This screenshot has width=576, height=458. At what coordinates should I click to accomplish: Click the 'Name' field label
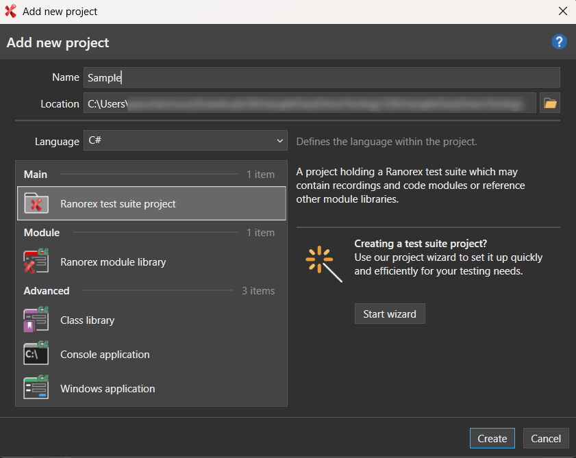[x=66, y=77]
